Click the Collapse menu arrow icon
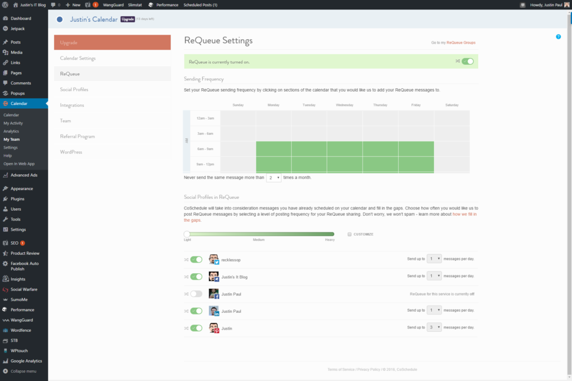The height and width of the screenshot is (381, 572). point(6,371)
